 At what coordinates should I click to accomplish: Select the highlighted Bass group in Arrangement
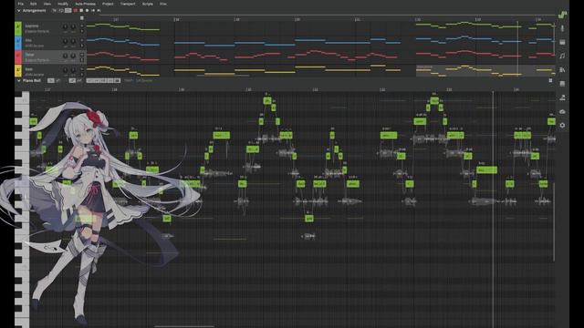coord(485,71)
